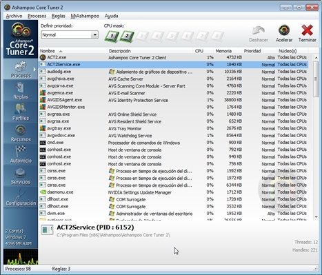Sort by the CPU column header
Screen dimensions: 322x275
tap(199, 51)
